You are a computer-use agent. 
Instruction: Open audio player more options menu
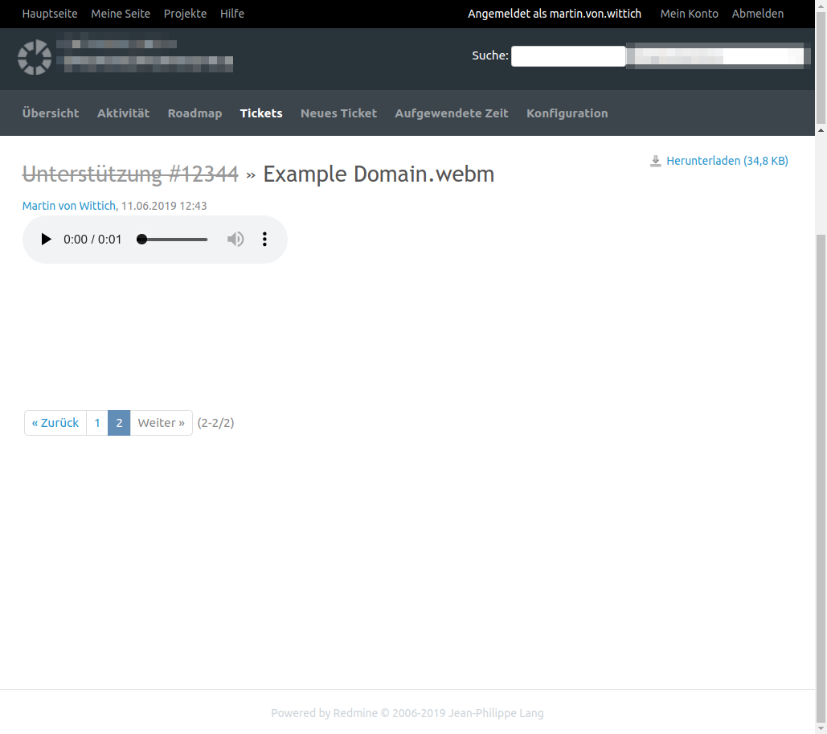pos(264,240)
